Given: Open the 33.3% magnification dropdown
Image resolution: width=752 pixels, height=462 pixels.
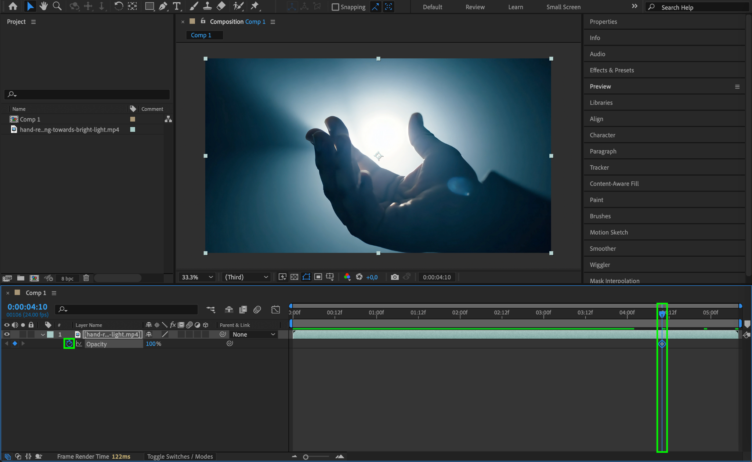Looking at the screenshot, I should pos(197,277).
